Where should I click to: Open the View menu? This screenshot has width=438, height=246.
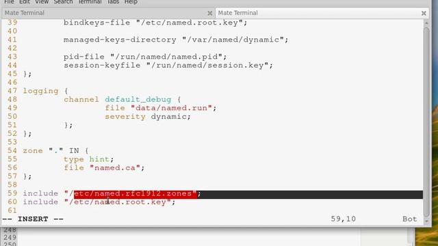[x=42, y=2]
